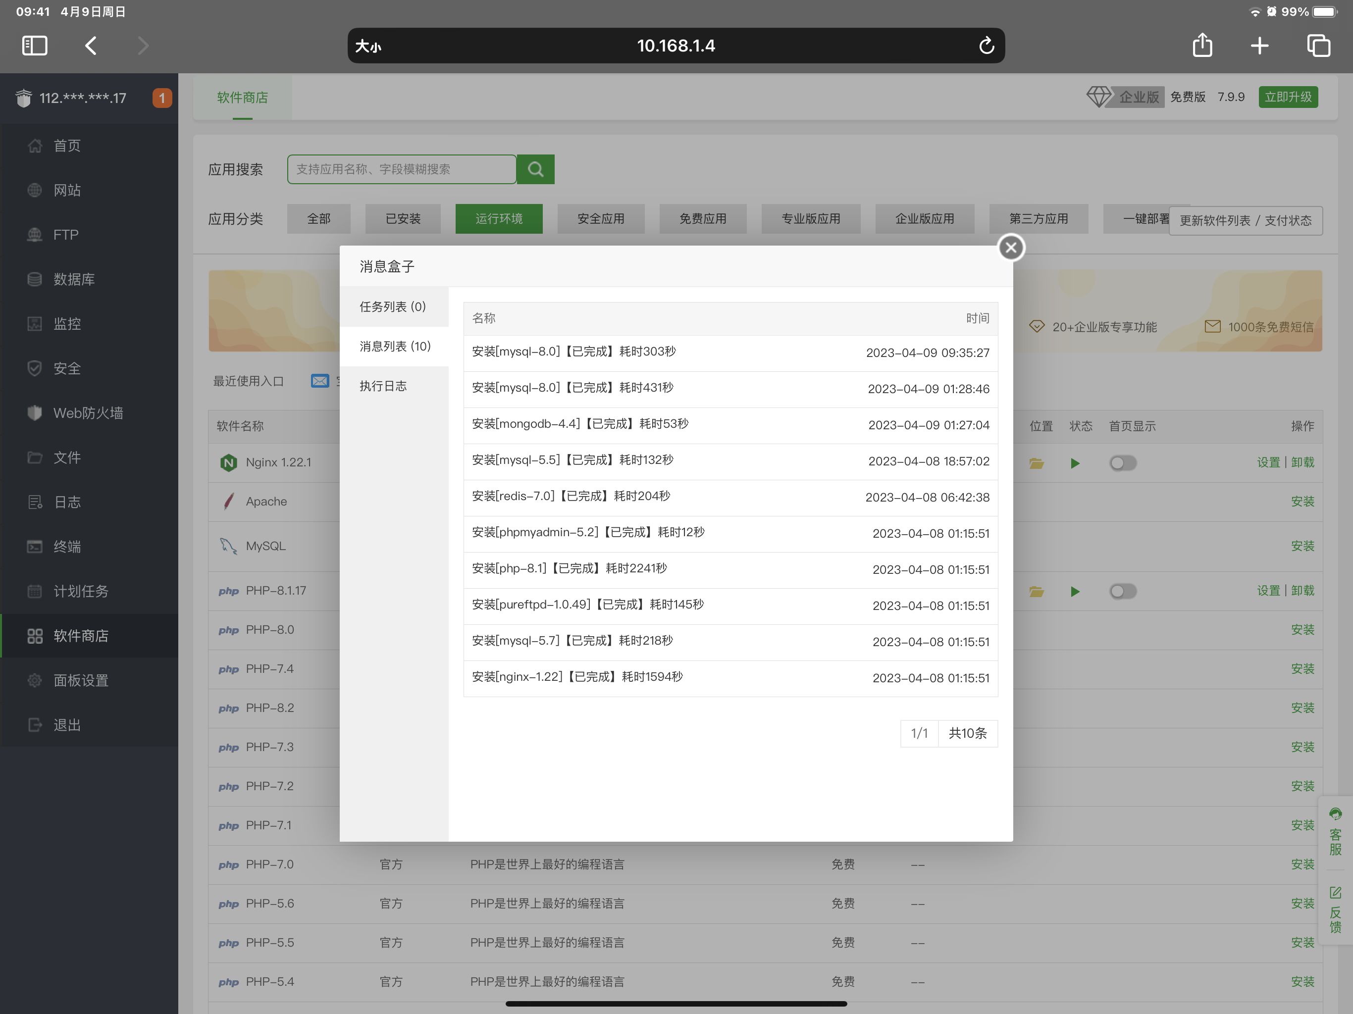1353x1014 pixels.
Task: Open 首页 in the sidebar
Action: point(89,146)
